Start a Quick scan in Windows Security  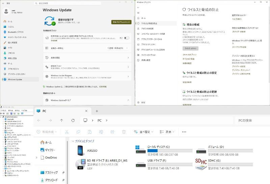coord(190,49)
